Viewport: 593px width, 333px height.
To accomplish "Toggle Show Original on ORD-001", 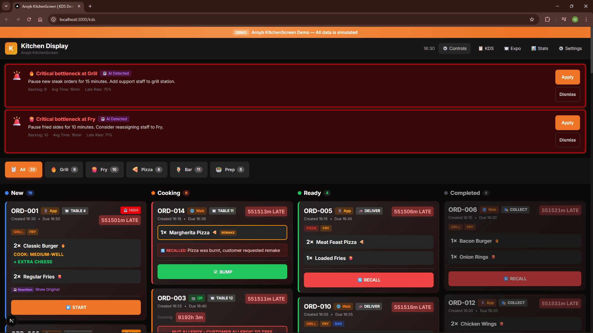I will pos(47,290).
